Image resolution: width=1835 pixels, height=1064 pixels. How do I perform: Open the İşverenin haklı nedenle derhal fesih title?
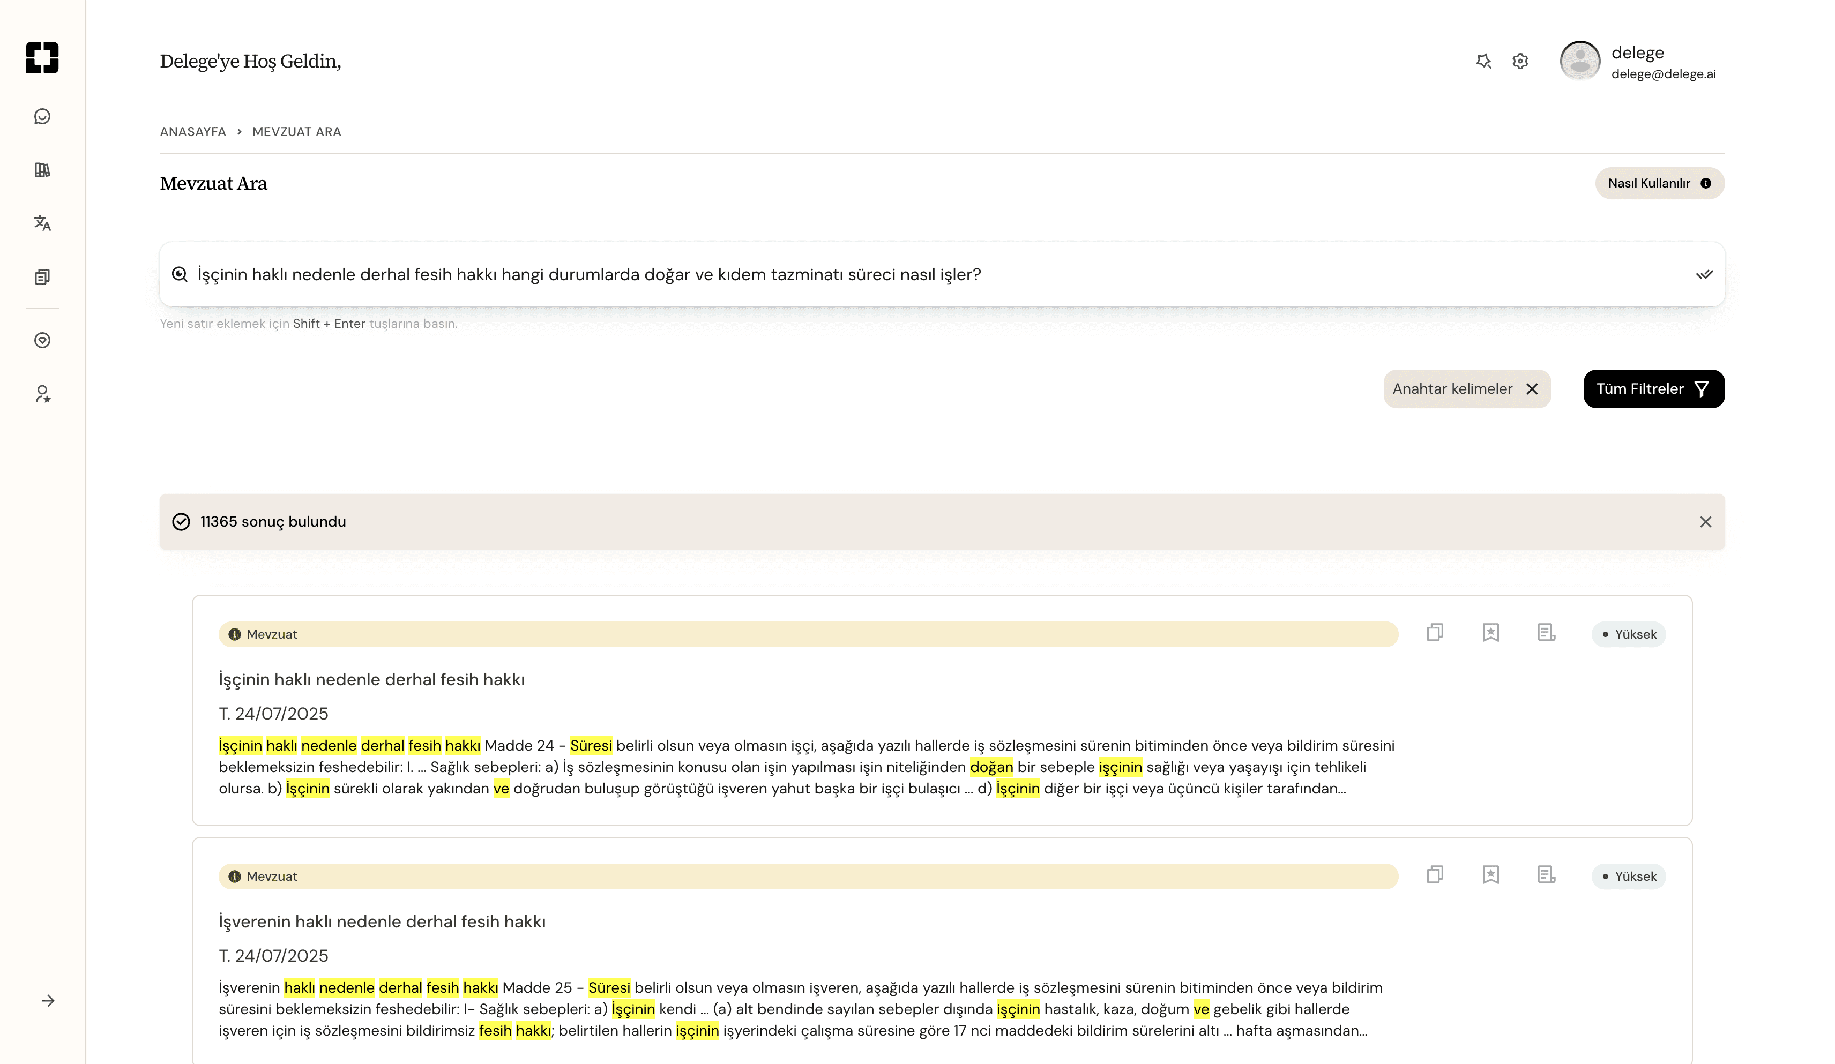[382, 921]
